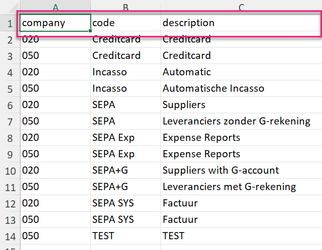Click 'Incasso' code cell in row 4
The height and width of the screenshot is (250, 322).
tap(126, 72)
